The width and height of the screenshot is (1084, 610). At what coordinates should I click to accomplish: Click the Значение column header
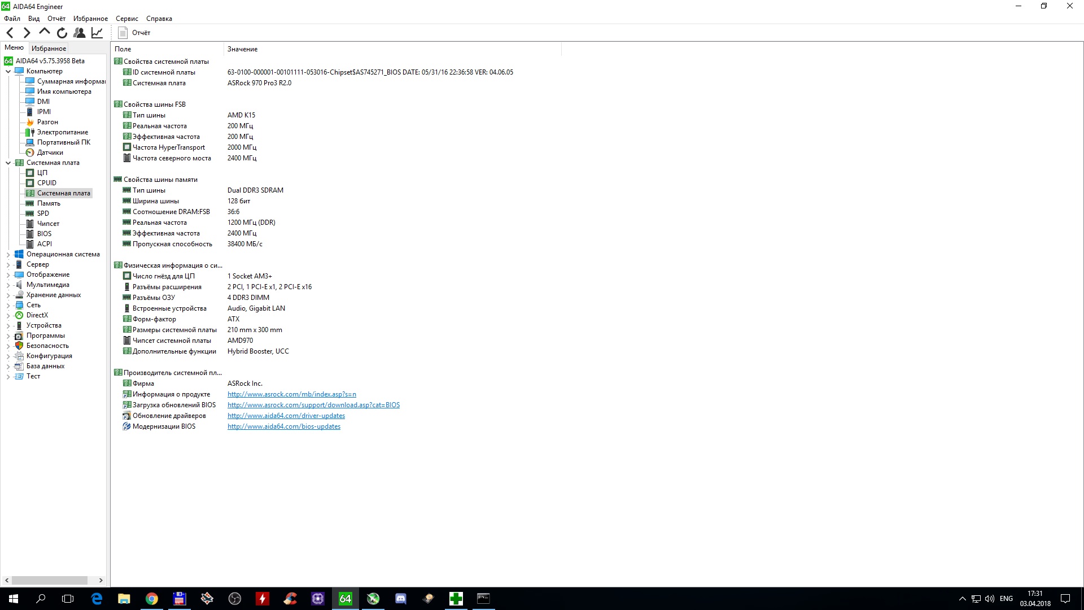pyautogui.click(x=242, y=49)
